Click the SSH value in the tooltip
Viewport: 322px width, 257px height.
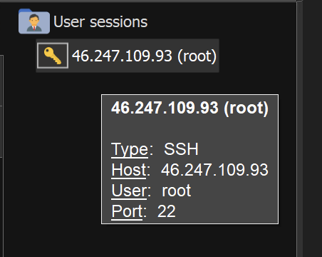tap(181, 149)
